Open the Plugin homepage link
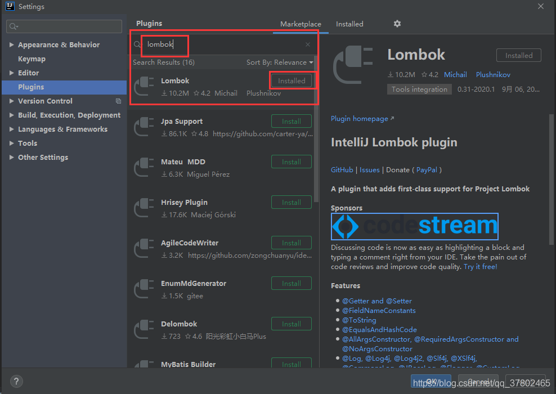 (362, 119)
